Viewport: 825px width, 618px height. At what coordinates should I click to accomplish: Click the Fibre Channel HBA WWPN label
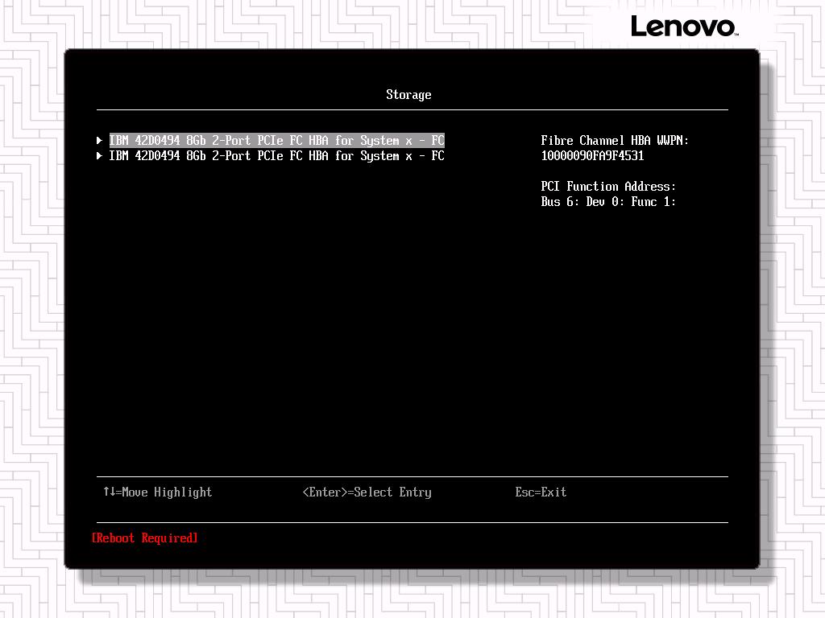coord(615,140)
